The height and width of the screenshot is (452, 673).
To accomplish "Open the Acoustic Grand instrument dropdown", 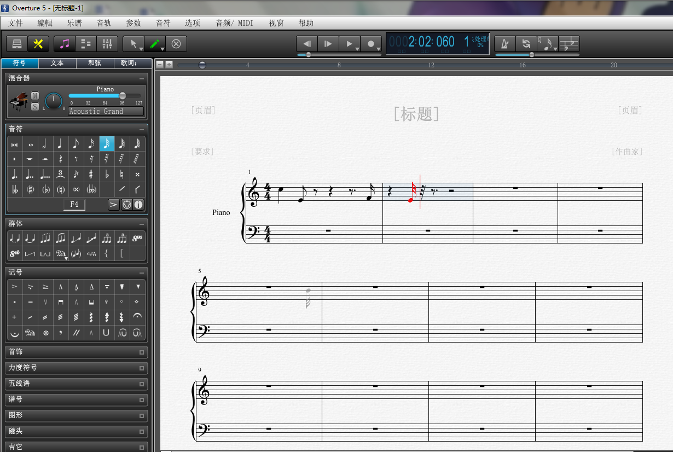I will tap(106, 112).
